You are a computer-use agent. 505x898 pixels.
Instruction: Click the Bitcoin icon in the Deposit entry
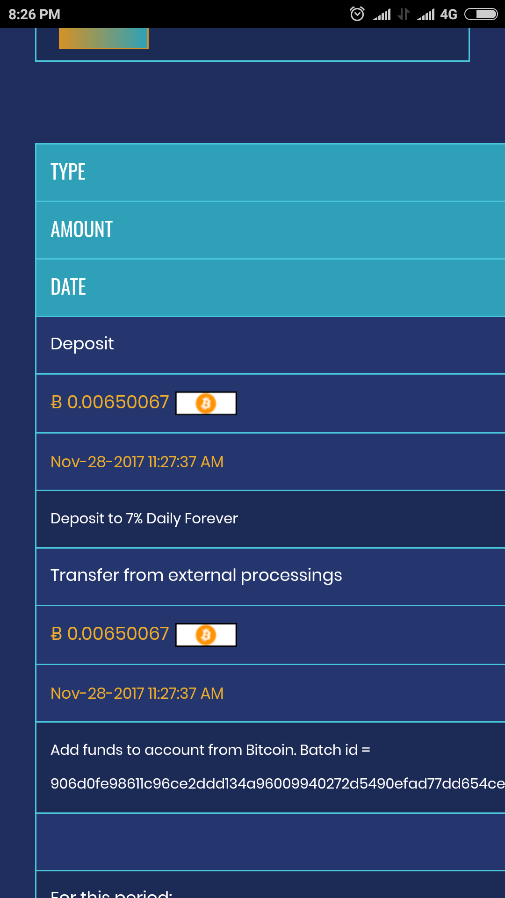[206, 403]
